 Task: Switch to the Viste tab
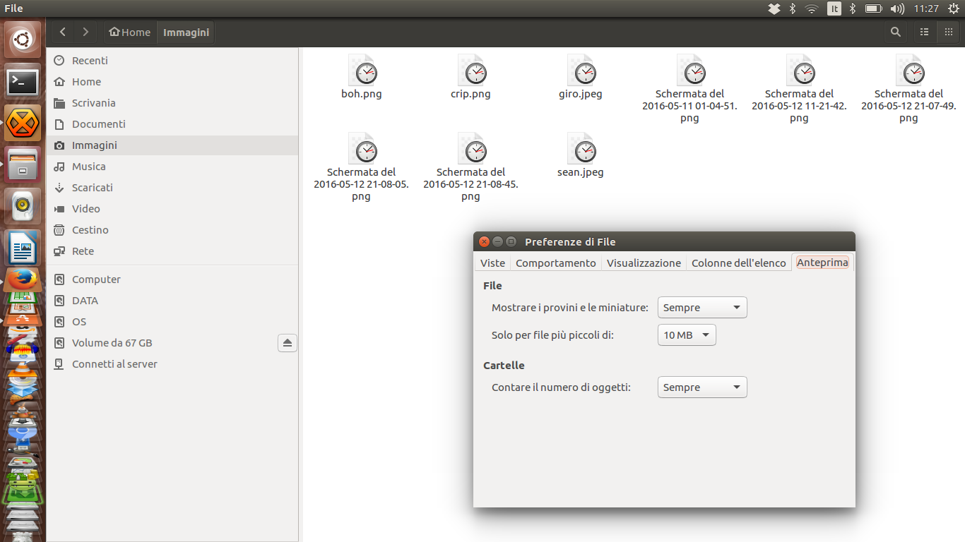point(492,263)
